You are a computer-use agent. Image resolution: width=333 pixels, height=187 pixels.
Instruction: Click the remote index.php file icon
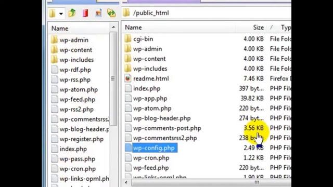[x=128, y=88]
